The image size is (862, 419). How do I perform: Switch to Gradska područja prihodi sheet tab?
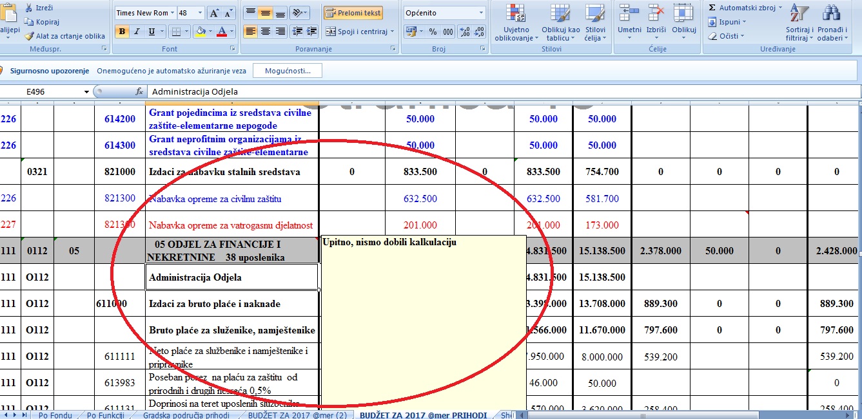click(186, 415)
